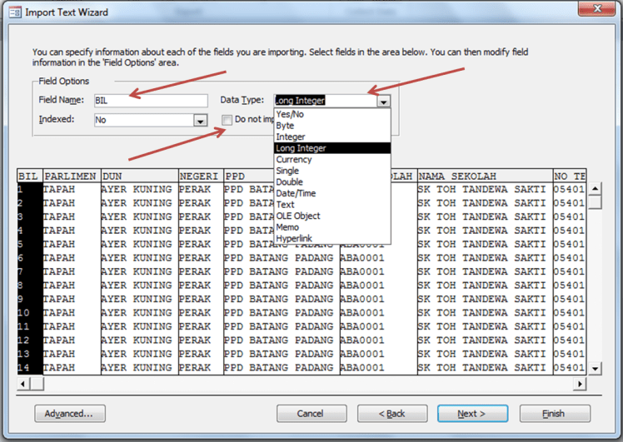Click the horizontal scrollbar thumb
Viewport: 623px width, 442px height.
pos(37,384)
